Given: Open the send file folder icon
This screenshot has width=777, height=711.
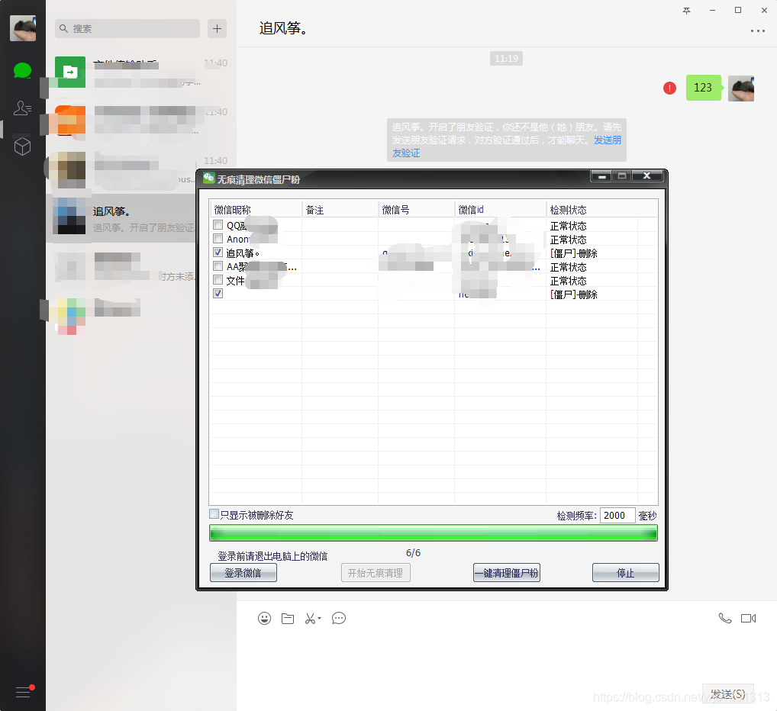Looking at the screenshot, I should [288, 619].
